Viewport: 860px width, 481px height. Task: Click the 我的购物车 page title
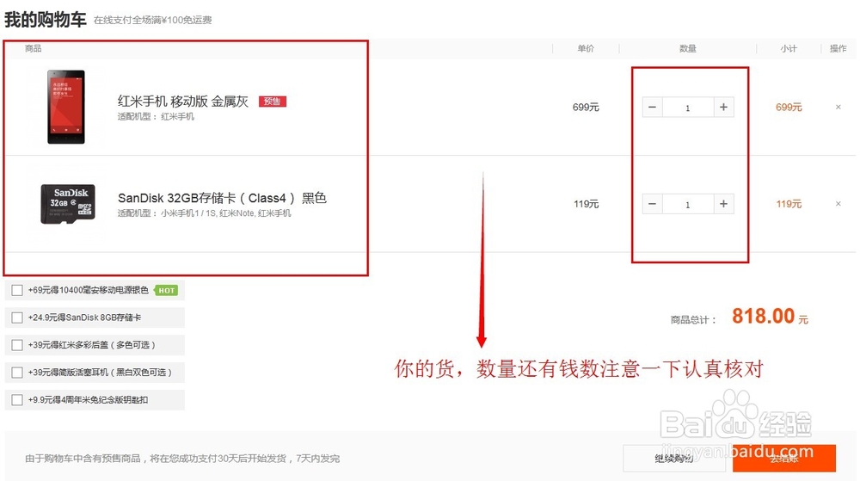(45, 19)
